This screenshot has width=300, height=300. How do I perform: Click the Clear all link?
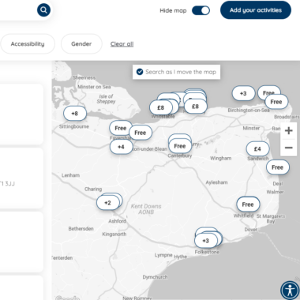[122, 44]
